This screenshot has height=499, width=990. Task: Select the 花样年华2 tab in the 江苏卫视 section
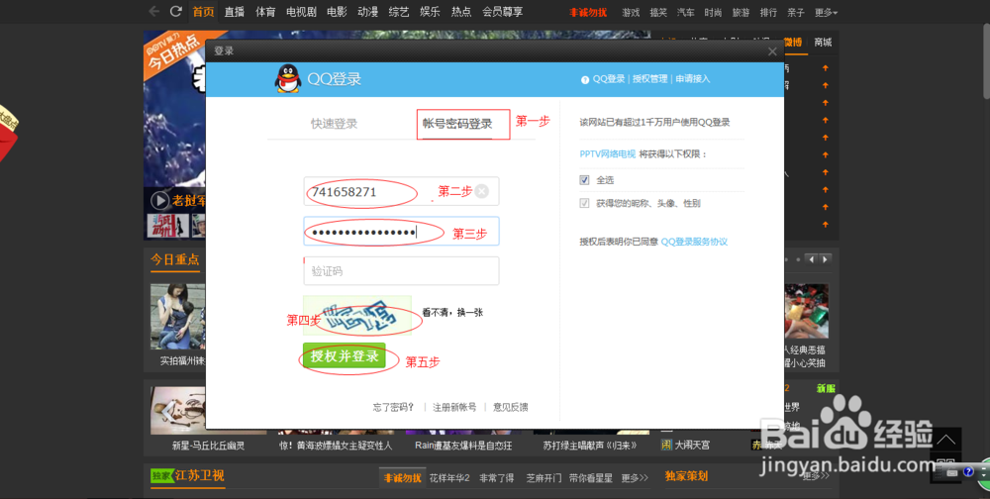449,478
